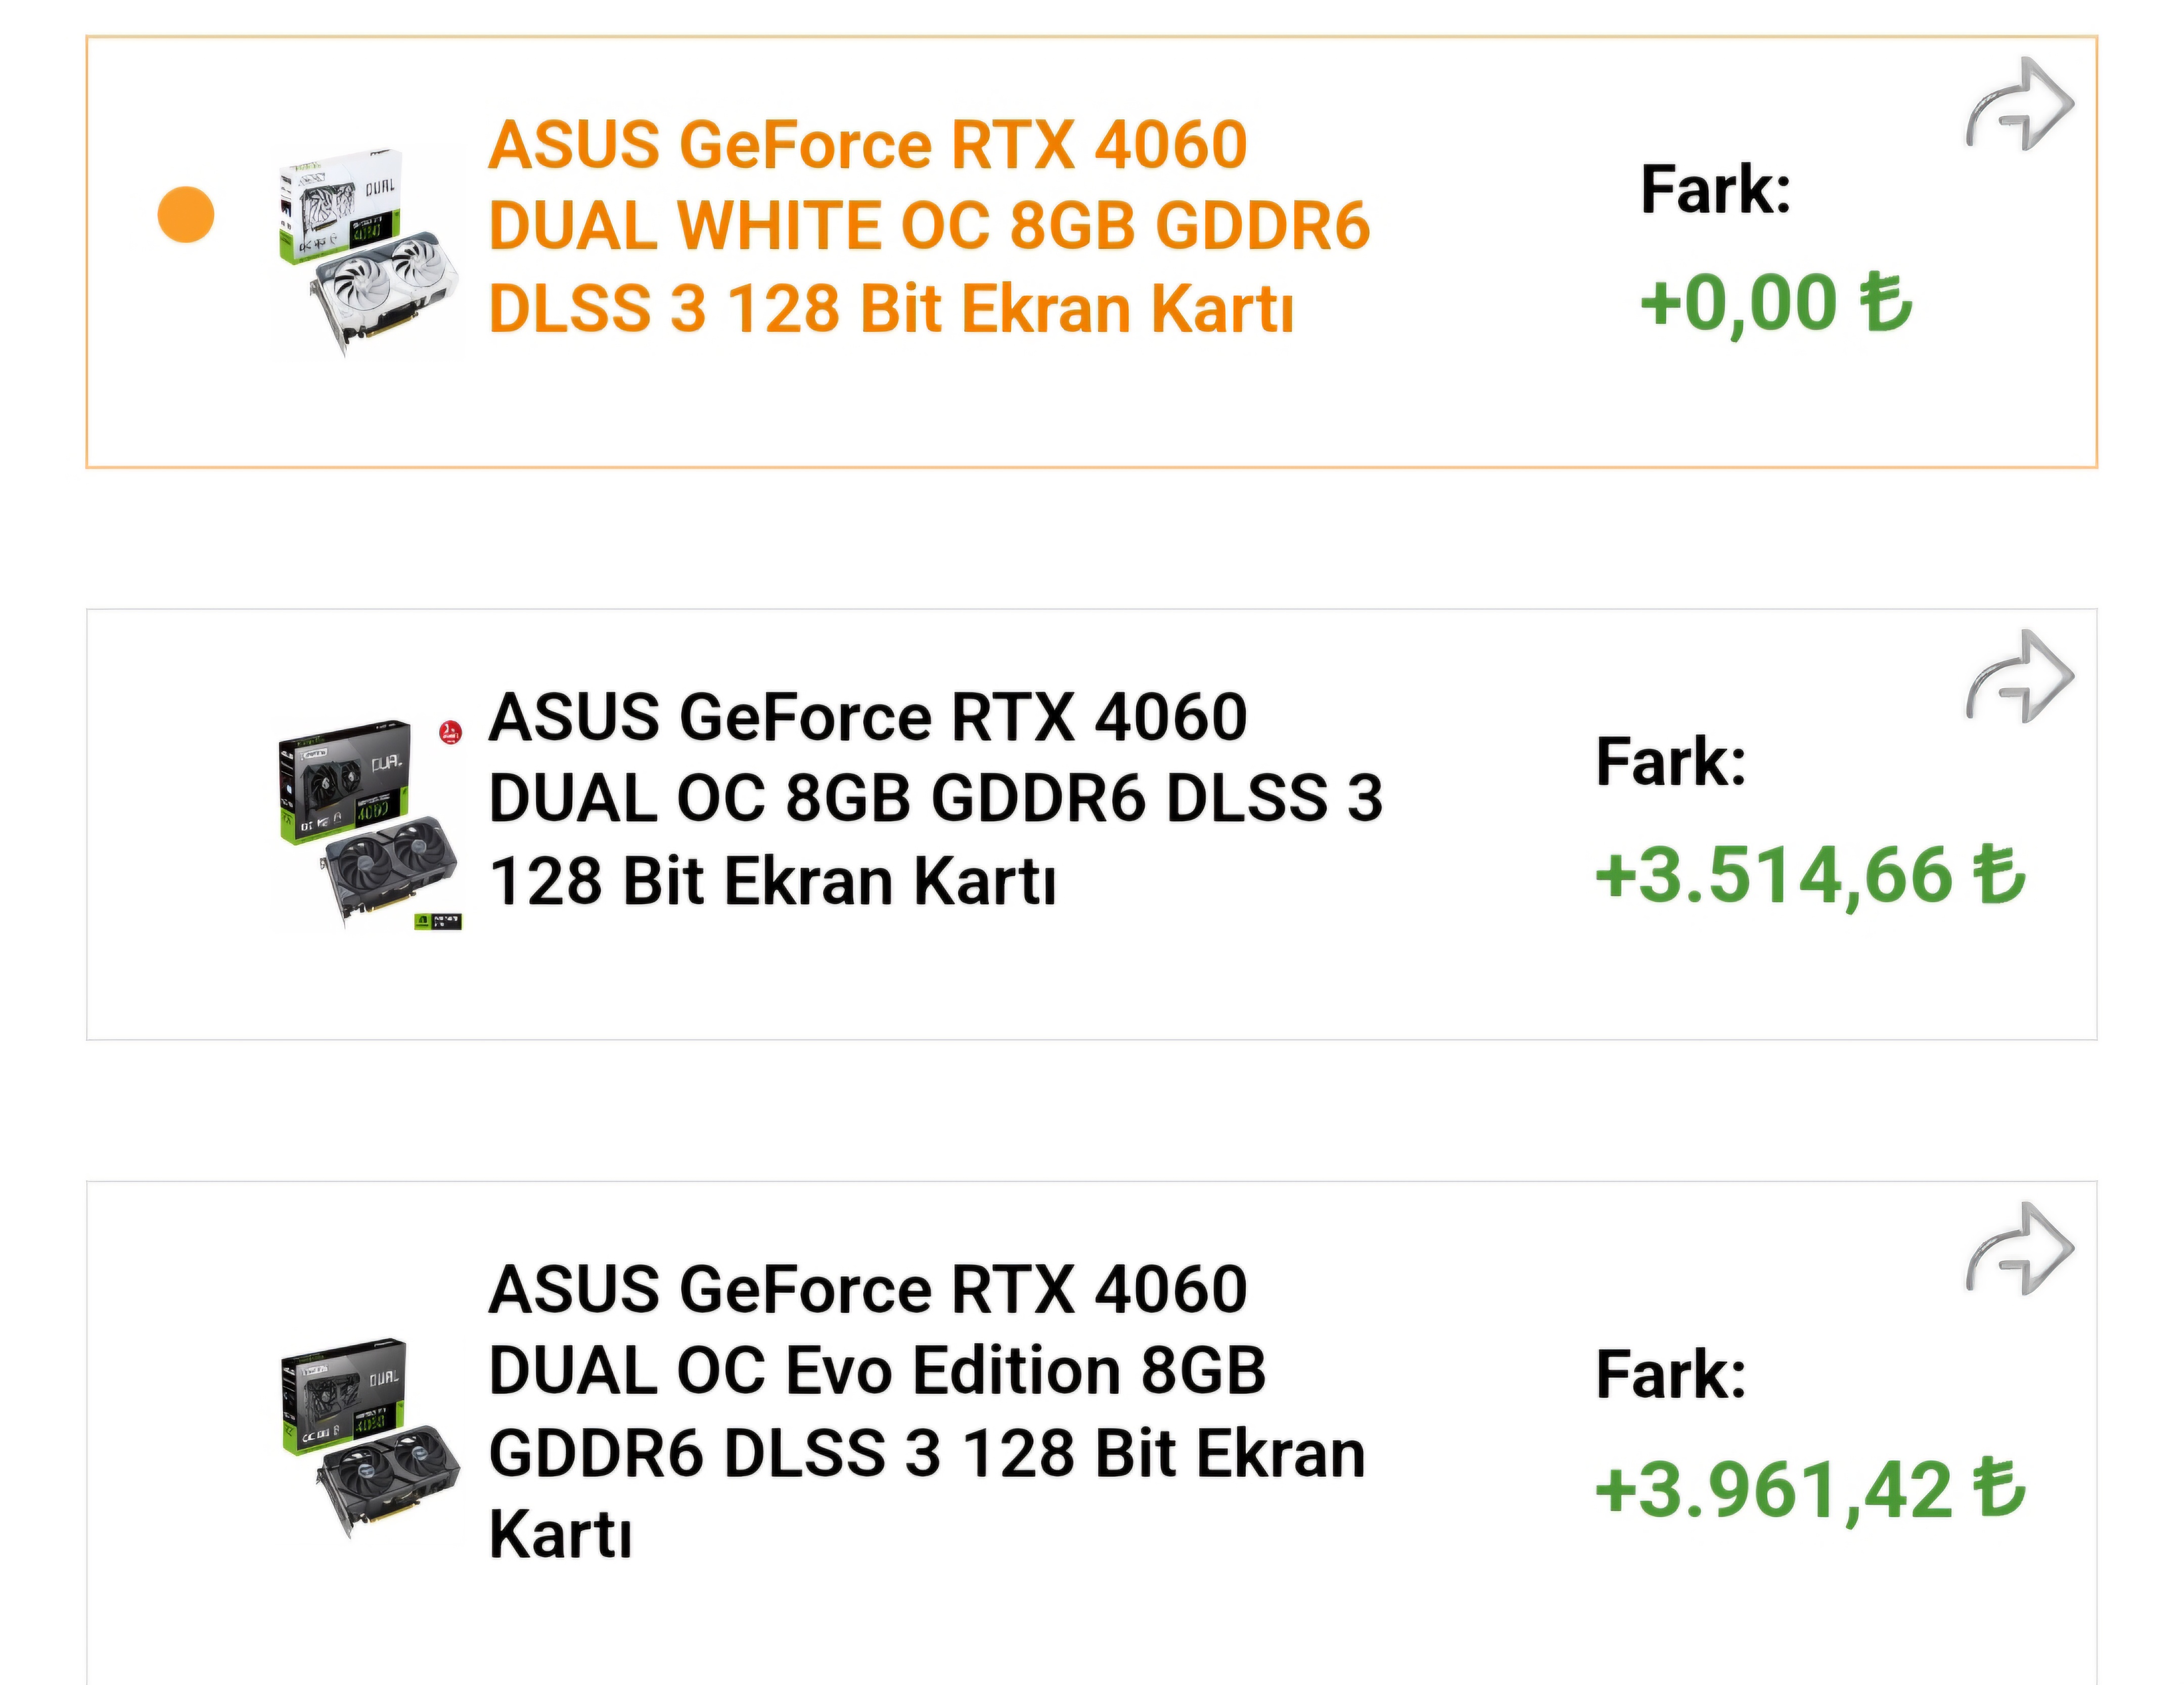This screenshot has width=2184, height=1685.
Task: Click the +3.961,42 ₺ price difference
Action: coord(1810,1490)
